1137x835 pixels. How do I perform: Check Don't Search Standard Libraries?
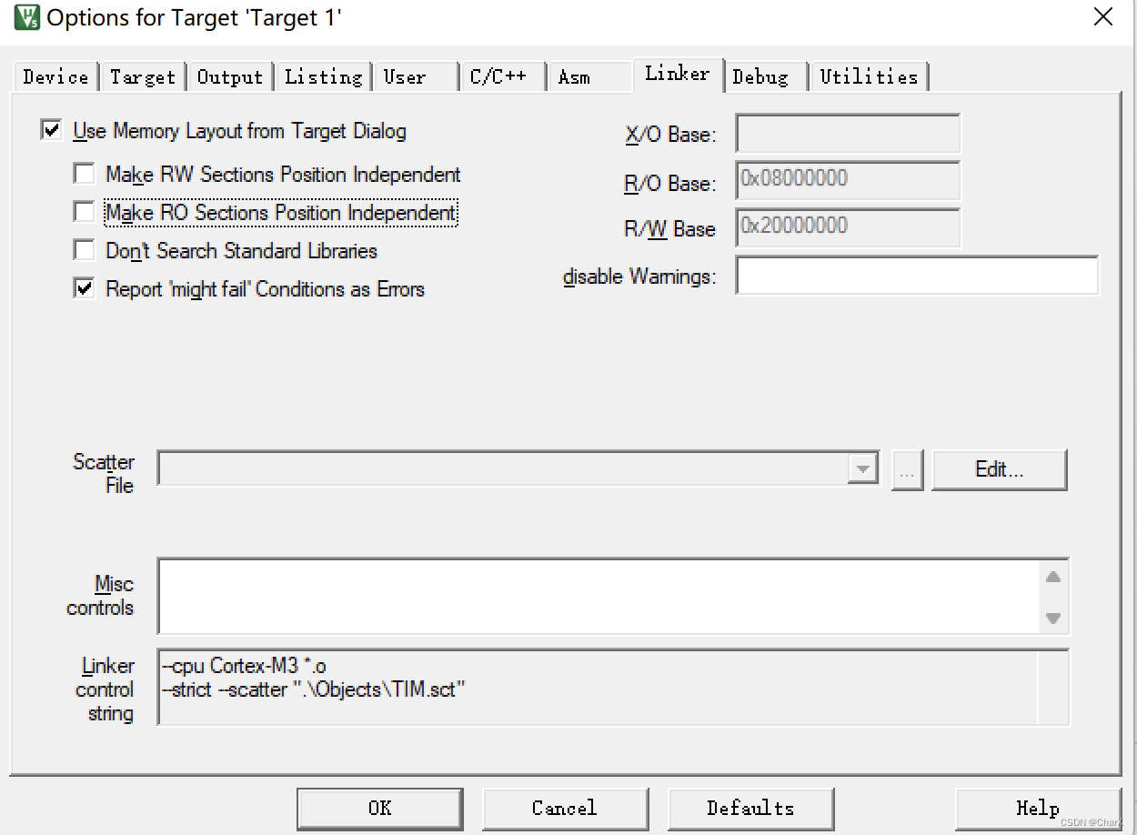tap(85, 250)
